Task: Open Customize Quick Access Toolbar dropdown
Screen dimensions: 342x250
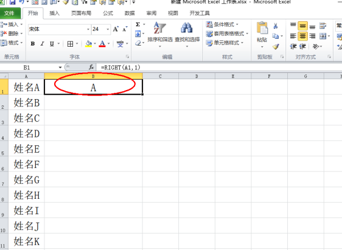Action: click(x=133, y=2)
